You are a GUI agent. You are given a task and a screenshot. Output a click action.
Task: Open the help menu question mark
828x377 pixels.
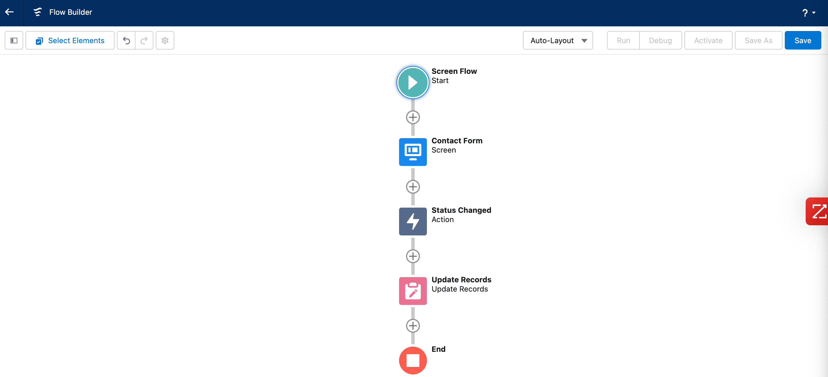(808, 13)
